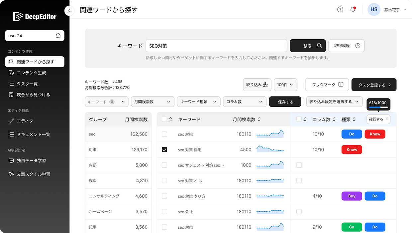Viewport: 412px width, 233px height.
Task: Refresh the user24 workspace
Action: pos(57,36)
